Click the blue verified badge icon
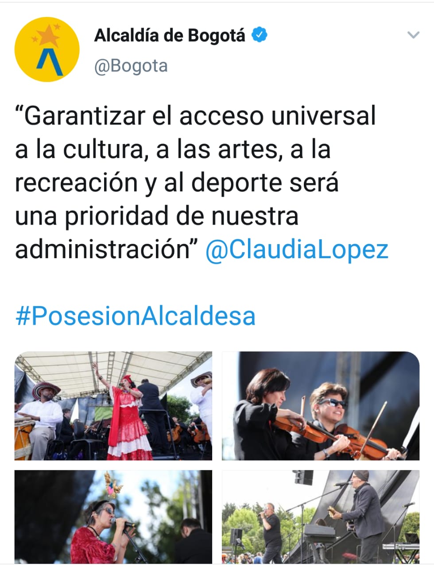This screenshot has width=434, height=567. click(x=260, y=35)
